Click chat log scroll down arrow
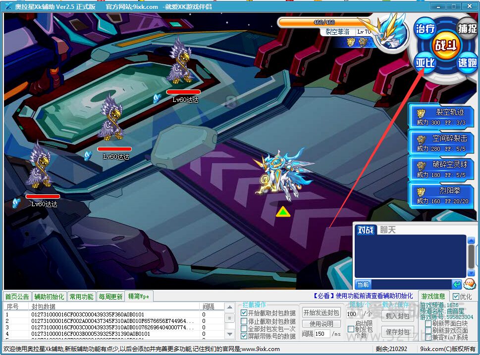The image size is (480, 355). pyautogui.click(x=472, y=273)
